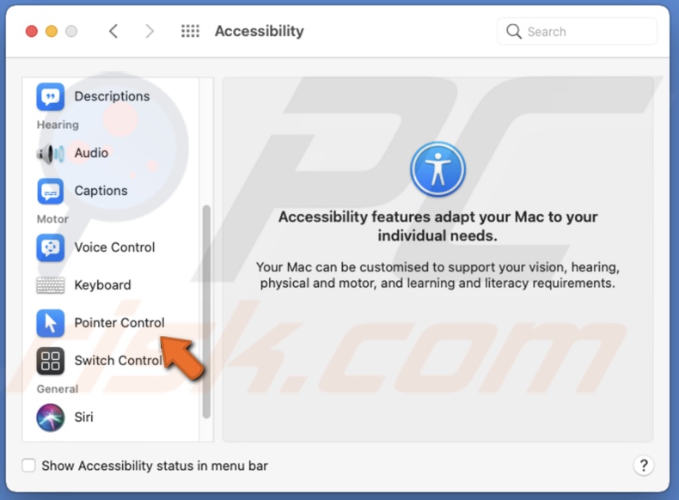This screenshot has width=679, height=500.
Task: Enable Show Accessibility status in menu bar
Action: point(29,466)
